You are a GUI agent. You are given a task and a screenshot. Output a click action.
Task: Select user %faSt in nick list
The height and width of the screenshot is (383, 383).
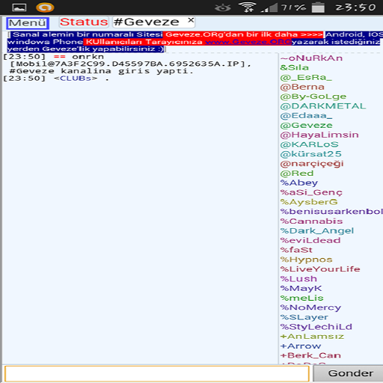pyautogui.click(x=296, y=250)
